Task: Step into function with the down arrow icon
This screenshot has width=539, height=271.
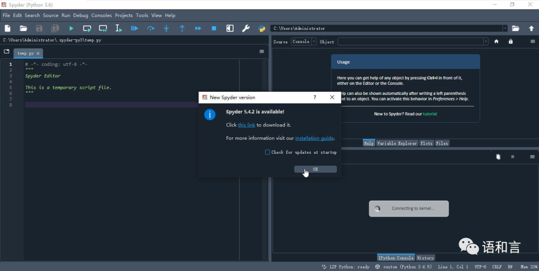Action: click(x=166, y=28)
